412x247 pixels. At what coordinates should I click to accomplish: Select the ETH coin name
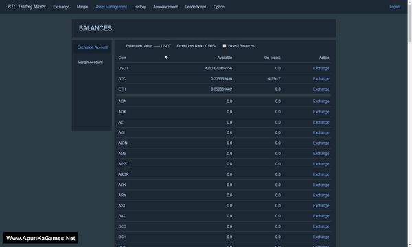click(x=122, y=89)
